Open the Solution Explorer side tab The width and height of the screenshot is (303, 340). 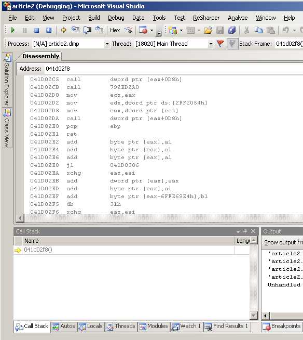(x=7, y=80)
